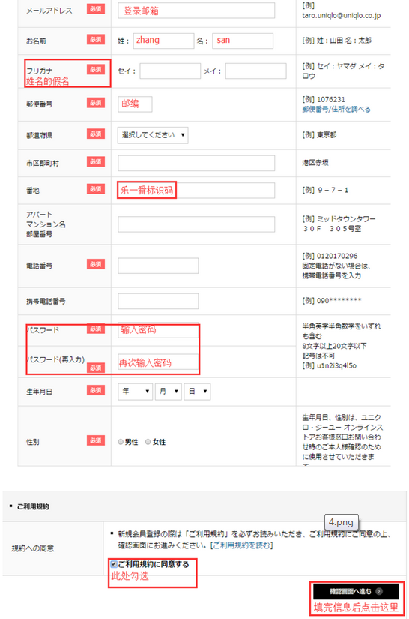This screenshot has height=619, width=409.
Task: Click the フリガナ セイ input field
Action: pyautogui.click(x=170, y=71)
